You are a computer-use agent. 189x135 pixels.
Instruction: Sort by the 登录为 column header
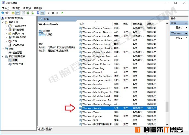click(151, 24)
